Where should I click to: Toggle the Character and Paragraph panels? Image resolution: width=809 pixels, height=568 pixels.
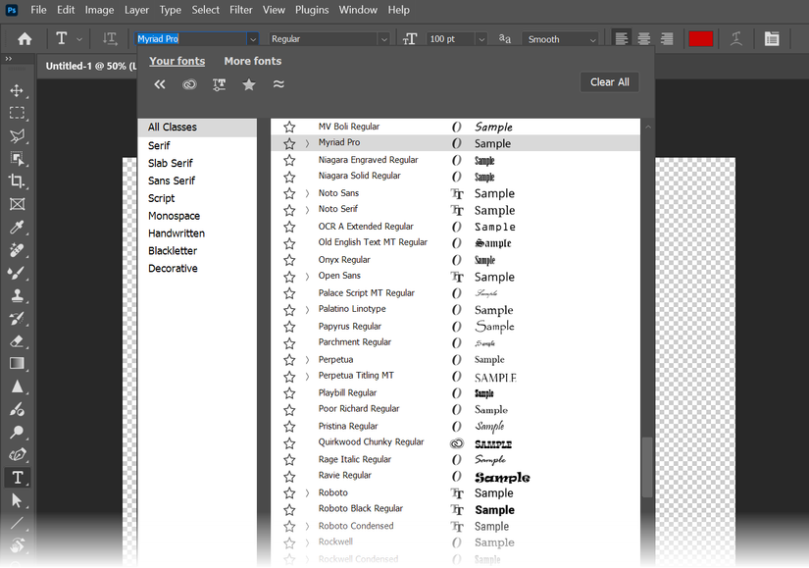(772, 38)
